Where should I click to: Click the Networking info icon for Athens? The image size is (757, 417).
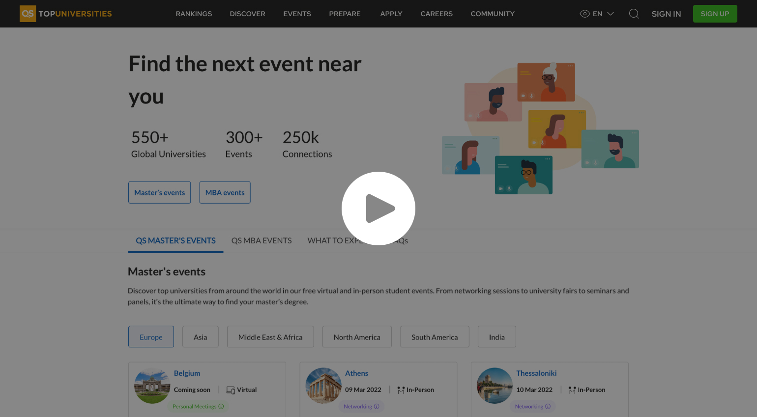pyautogui.click(x=377, y=406)
